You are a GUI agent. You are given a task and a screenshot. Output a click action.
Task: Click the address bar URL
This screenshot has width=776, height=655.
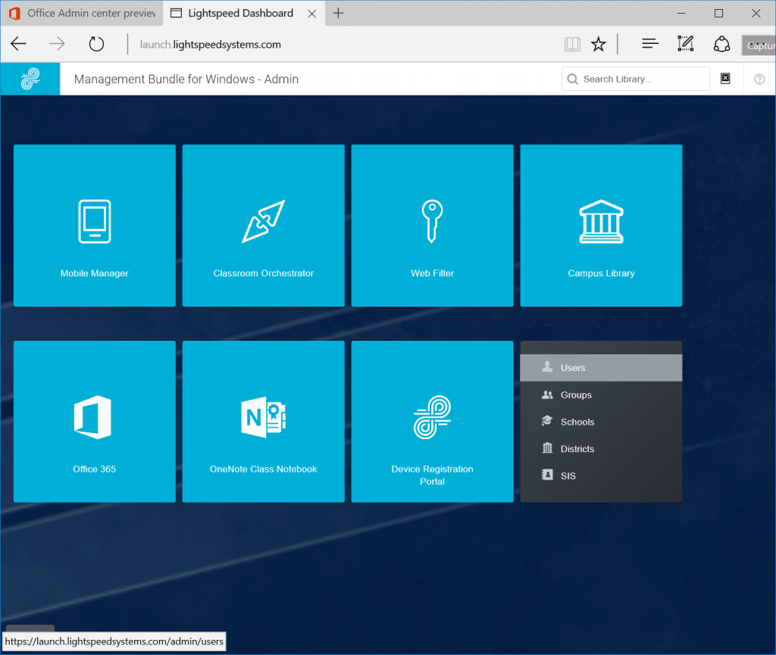pos(211,45)
